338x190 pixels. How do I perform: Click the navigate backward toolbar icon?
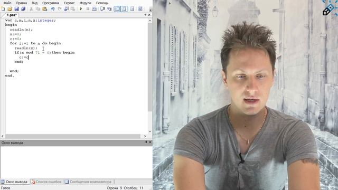coord(67,9)
